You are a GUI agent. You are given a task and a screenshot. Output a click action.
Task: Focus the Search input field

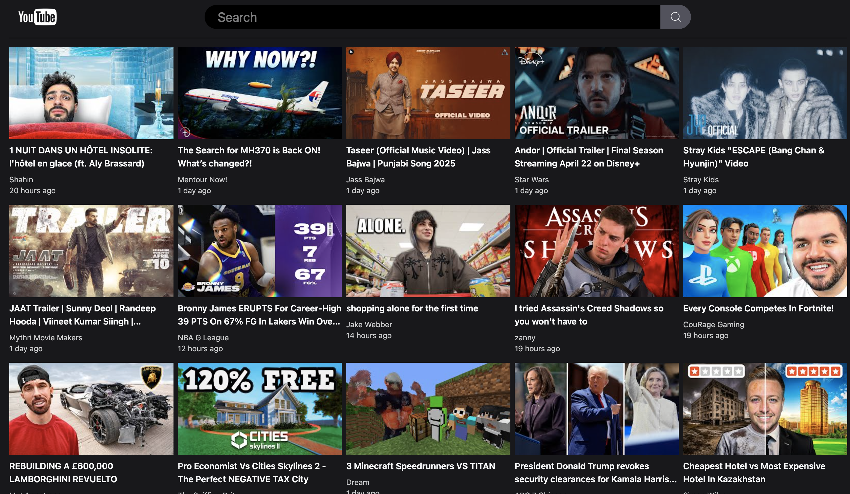click(x=432, y=17)
